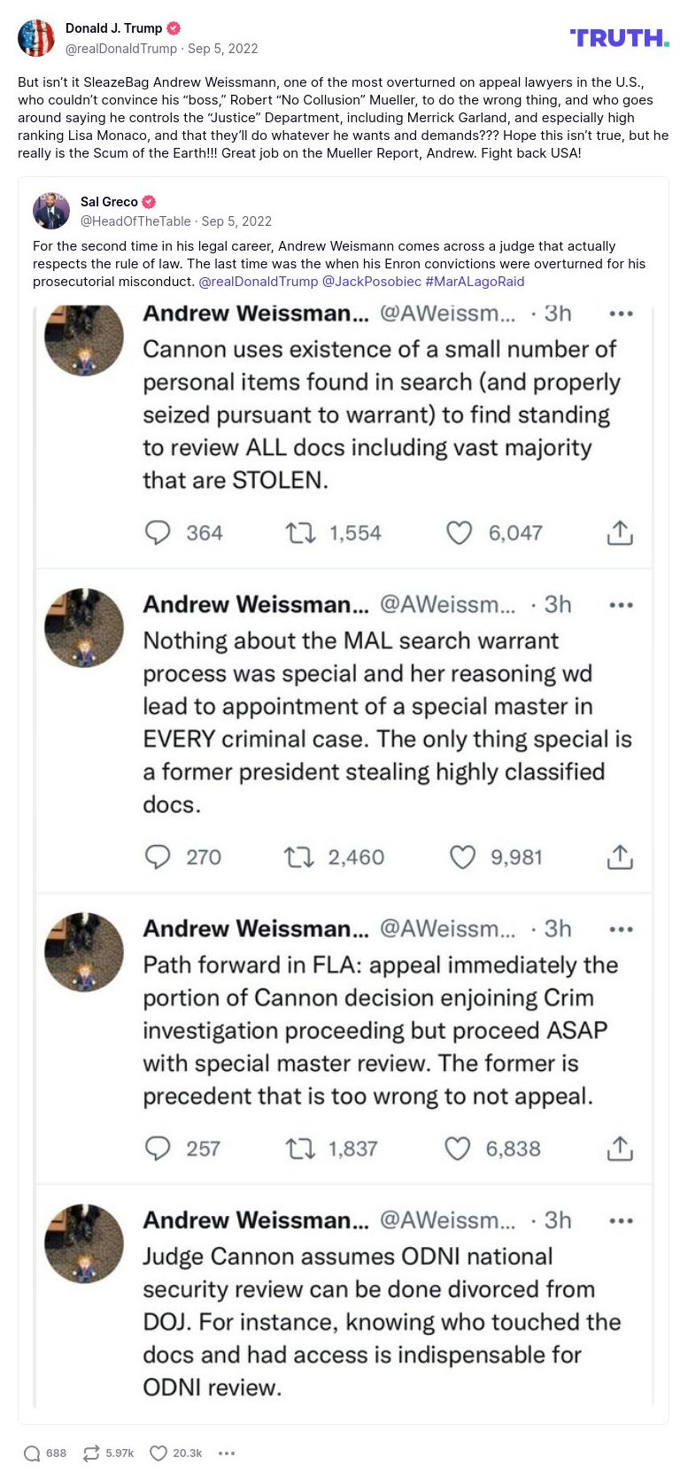Screen dimensions: 688x1480
Task: Click the @JackPosobiec mention link
Action: pos(371,282)
